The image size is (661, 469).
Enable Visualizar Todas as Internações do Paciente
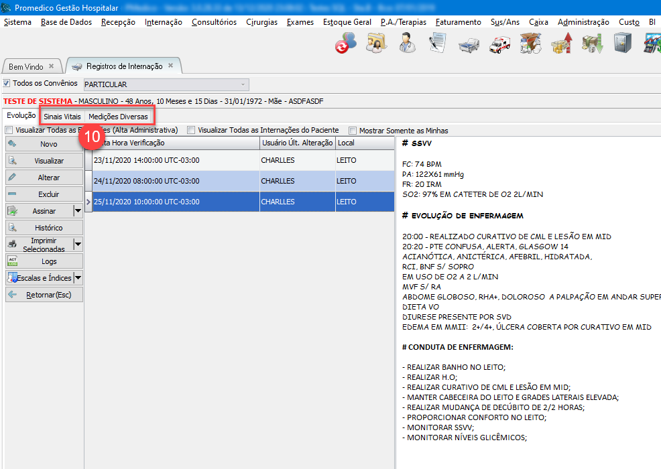pos(192,131)
